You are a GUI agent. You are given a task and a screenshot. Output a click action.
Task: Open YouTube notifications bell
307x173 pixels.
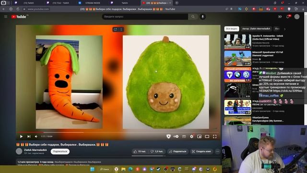pyautogui.click(x=288, y=17)
